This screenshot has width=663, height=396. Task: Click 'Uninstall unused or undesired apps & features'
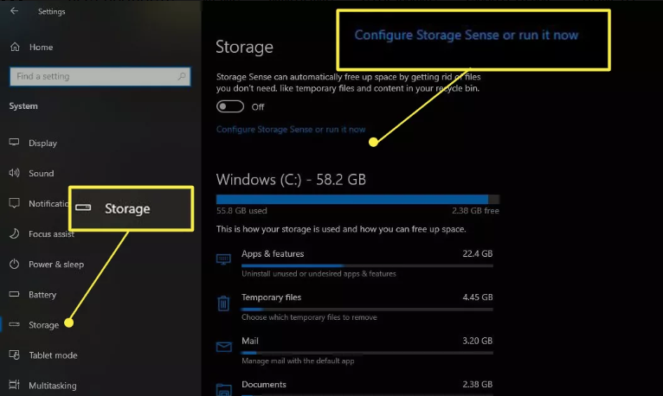[x=319, y=274]
